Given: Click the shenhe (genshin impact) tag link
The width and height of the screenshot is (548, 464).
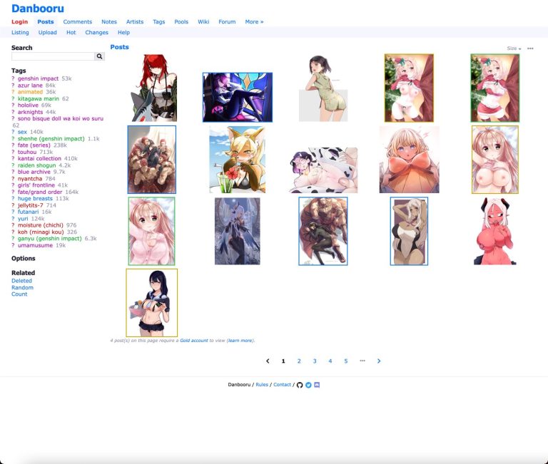Looking at the screenshot, I should point(51,138).
